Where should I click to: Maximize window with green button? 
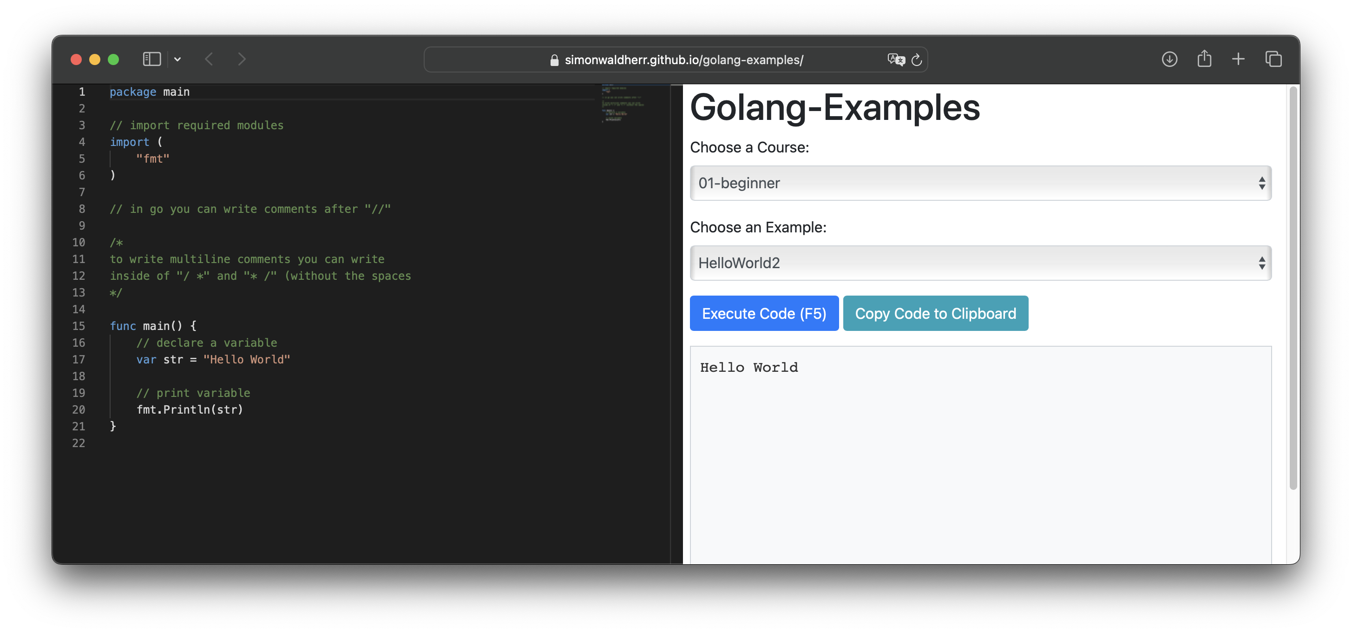coord(113,60)
